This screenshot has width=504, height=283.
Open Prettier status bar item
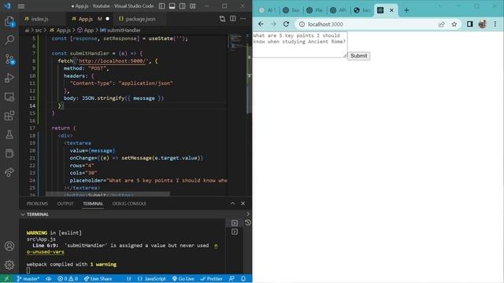212,279
